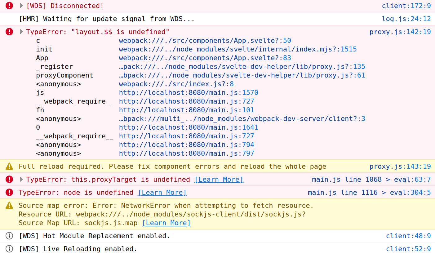Open client:172:9 source location
This screenshot has height=254, width=435.
(406, 5)
